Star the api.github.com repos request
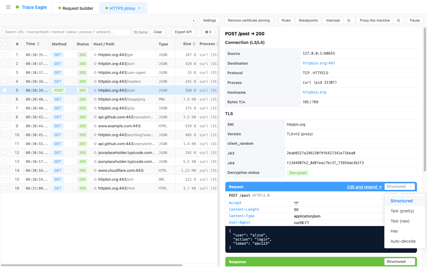The image size is (427, 267). [x=95, y=117]
